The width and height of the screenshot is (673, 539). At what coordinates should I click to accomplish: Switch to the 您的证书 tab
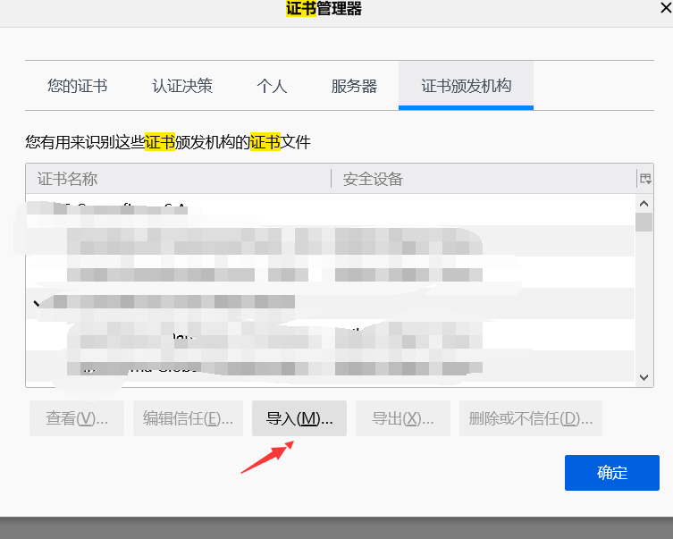[77, 86]
